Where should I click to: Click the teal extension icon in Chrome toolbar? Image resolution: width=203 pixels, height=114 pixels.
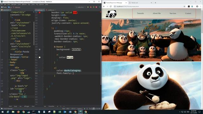(192, 6)
